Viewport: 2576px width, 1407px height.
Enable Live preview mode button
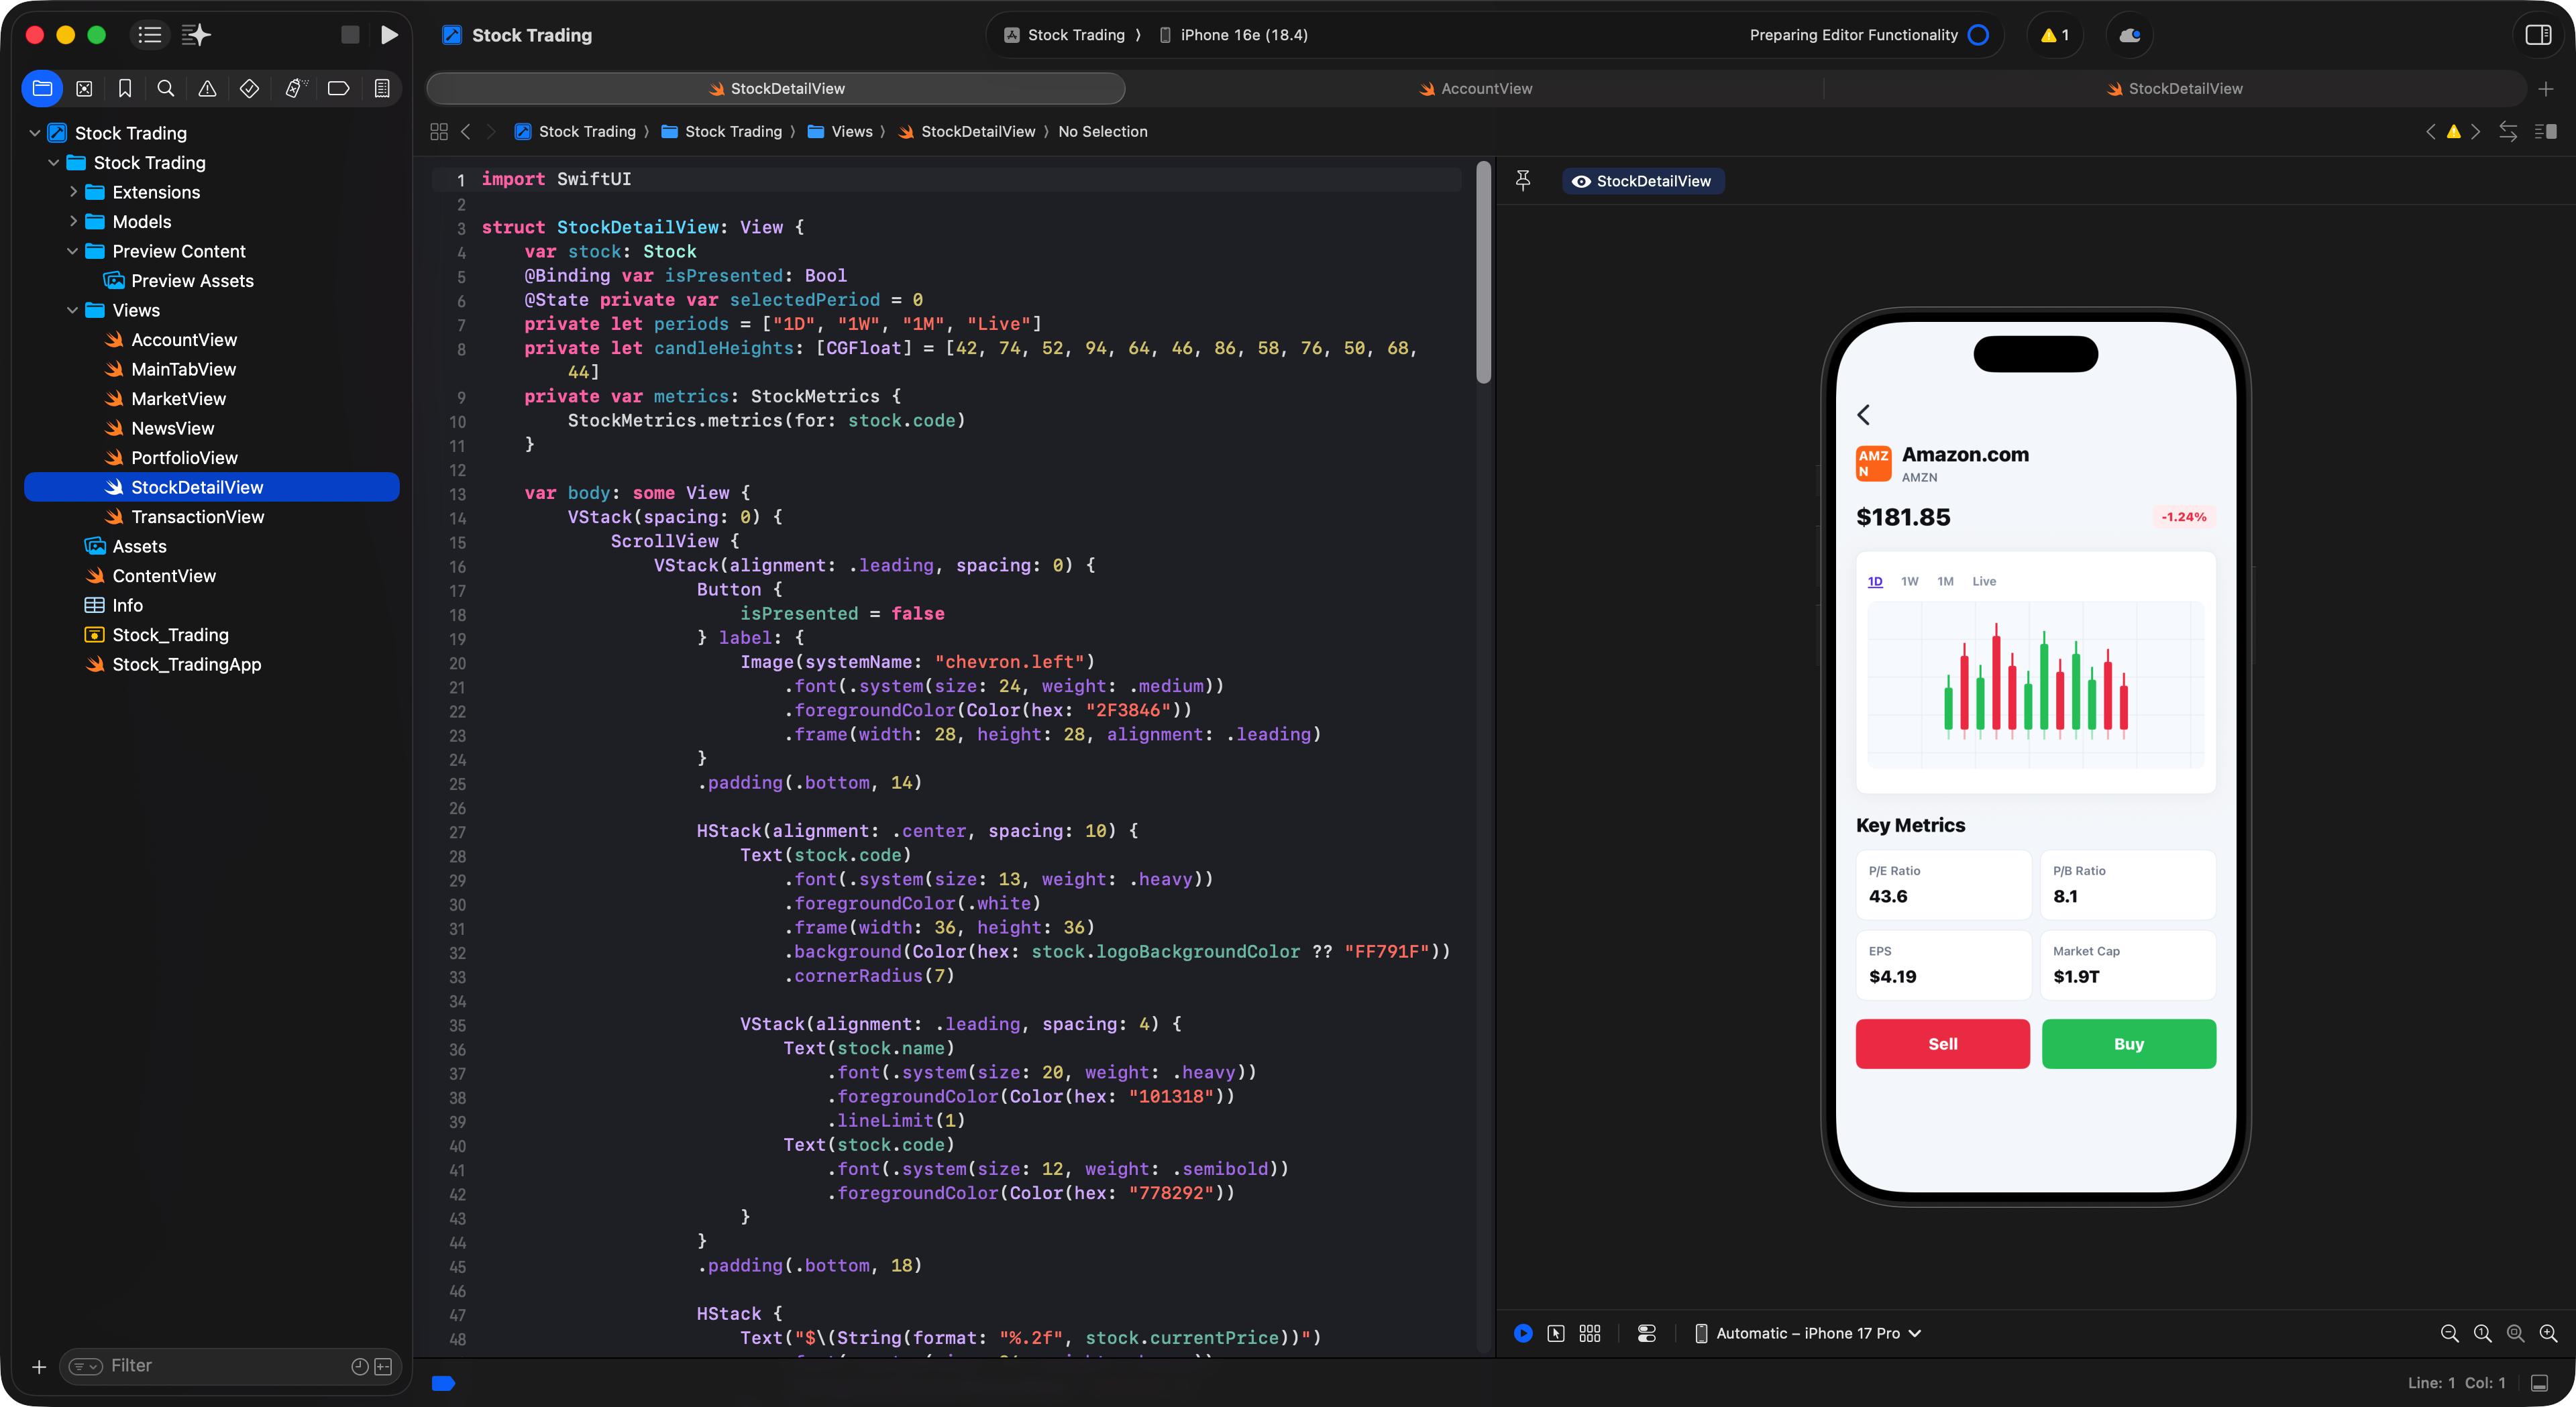pos(1523,1333)
